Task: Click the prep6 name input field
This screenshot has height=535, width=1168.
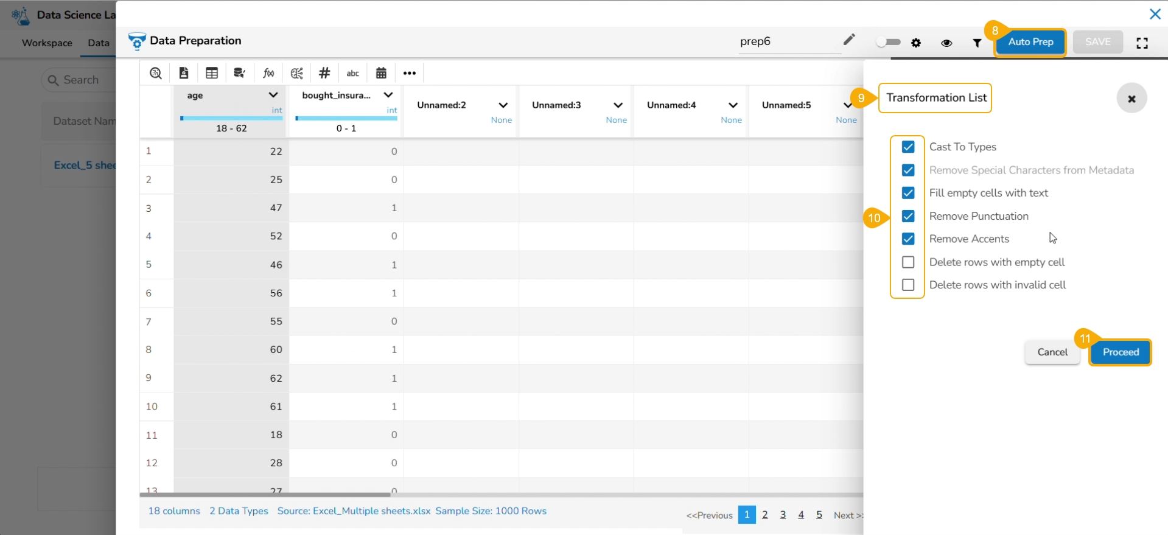Action: 788,41
